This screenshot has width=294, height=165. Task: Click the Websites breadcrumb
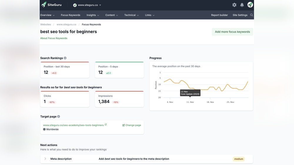pos(46,25)
